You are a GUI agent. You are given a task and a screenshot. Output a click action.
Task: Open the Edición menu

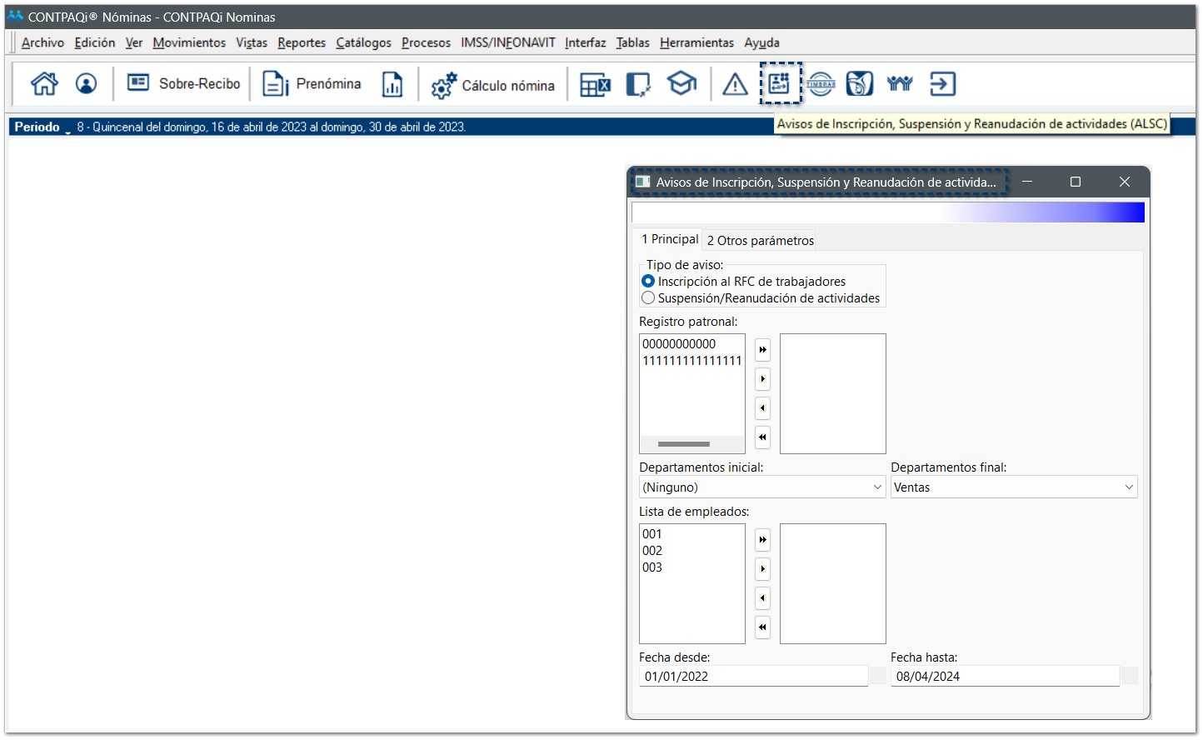pos(95,42)
